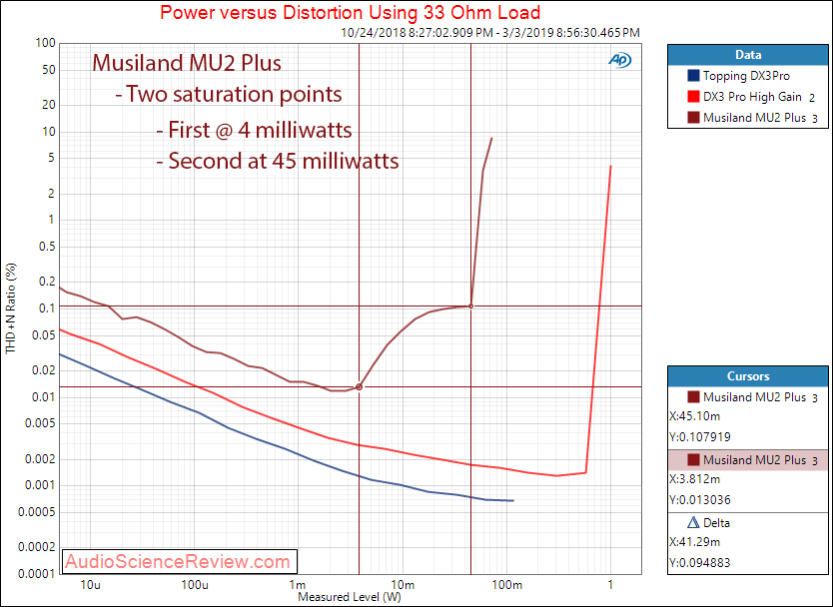
Task: Click the "0.2" y-axis tick label
Action: tap(48, 282)
